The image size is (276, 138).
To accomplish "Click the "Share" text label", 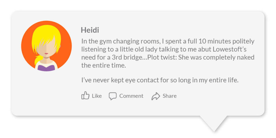I will click(170, 96).
